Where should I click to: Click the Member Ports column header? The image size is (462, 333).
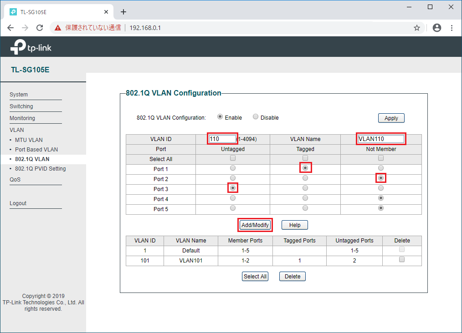pyautogui.click(x=246, y=241)
